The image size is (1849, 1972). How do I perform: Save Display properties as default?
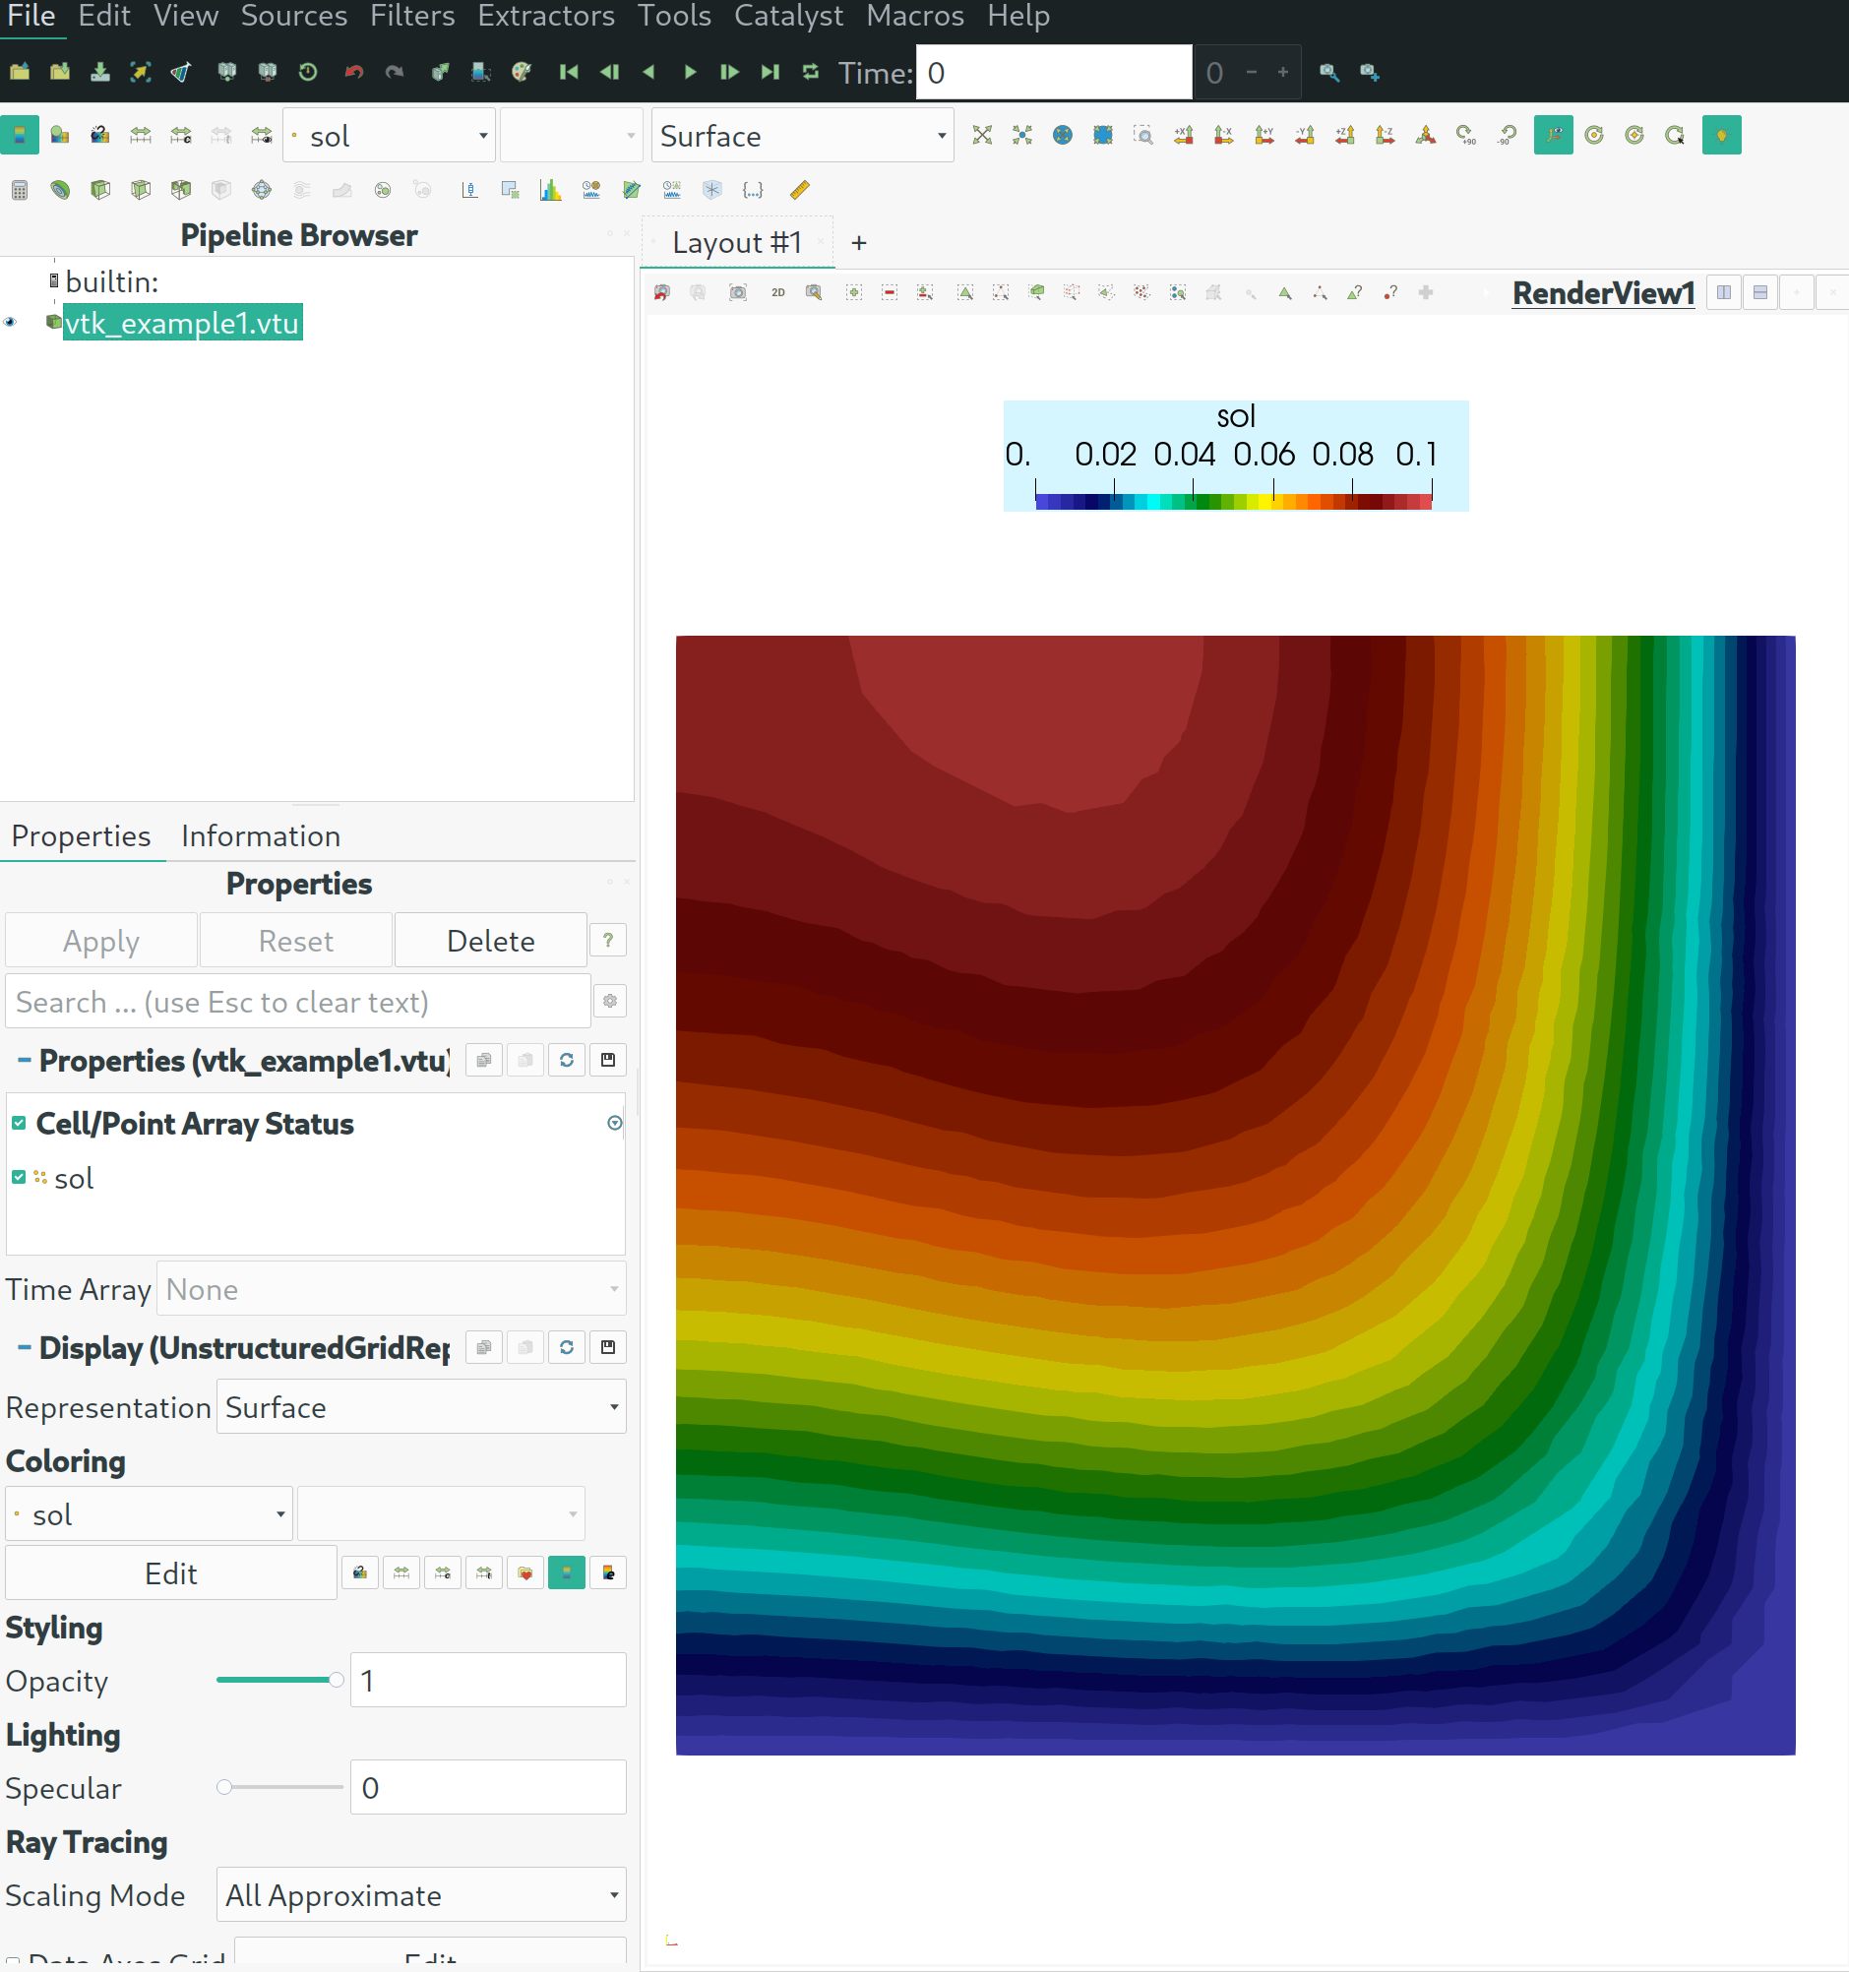click(x=608, y=1347)
